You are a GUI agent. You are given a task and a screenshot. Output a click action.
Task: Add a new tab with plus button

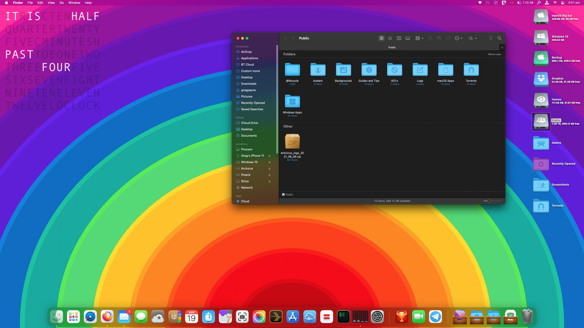coord(502,47)
